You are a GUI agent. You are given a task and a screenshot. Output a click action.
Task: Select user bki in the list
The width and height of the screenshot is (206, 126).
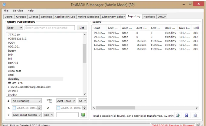(10, 59)
